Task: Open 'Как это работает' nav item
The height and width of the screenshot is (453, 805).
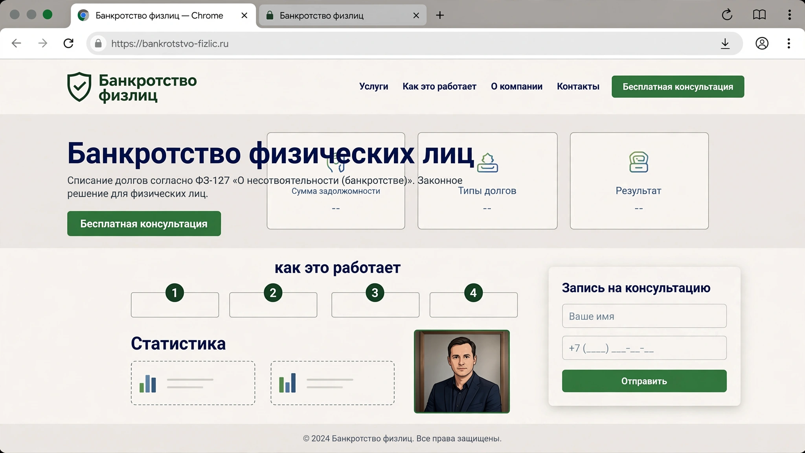Action: point(439,87)
